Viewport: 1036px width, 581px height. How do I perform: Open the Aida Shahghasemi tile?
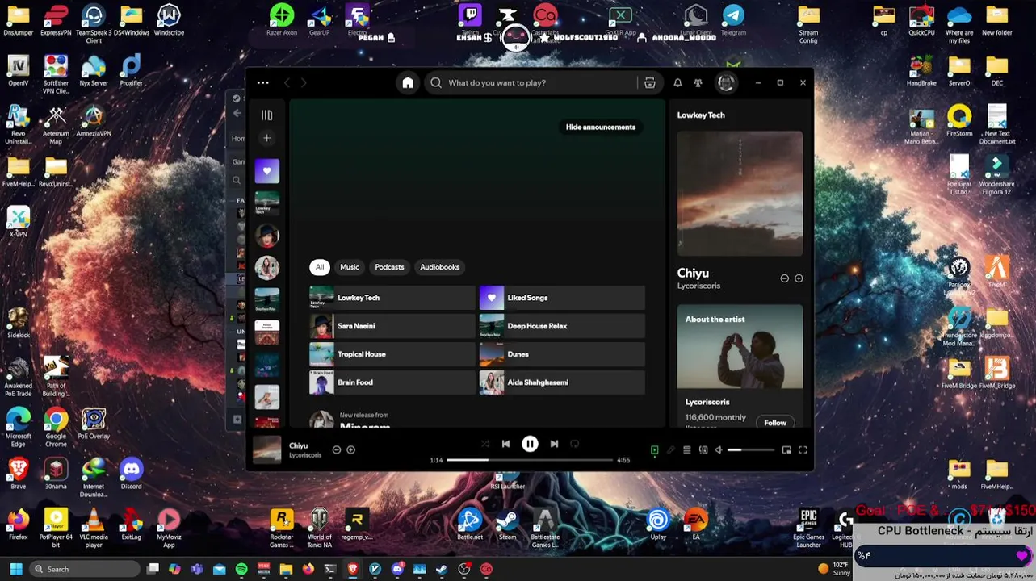[562, 382]
